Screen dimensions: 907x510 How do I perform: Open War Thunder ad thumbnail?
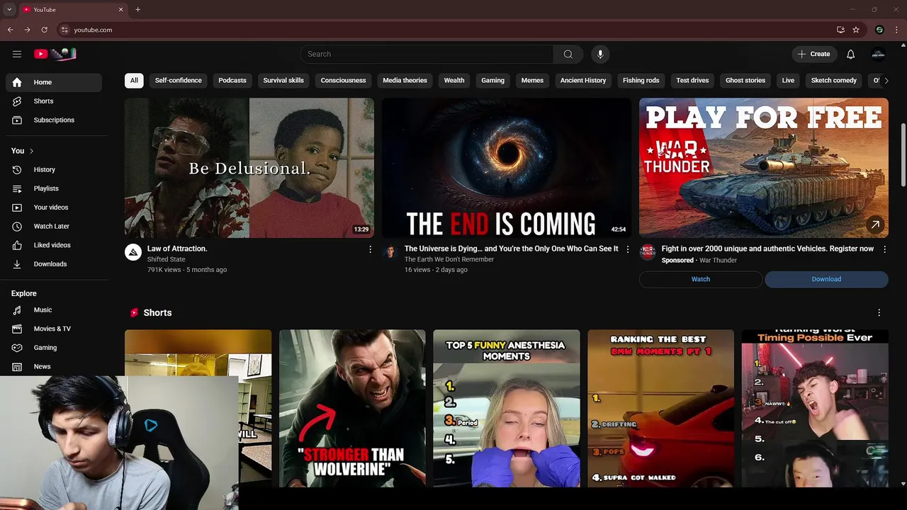pos(764,168)
